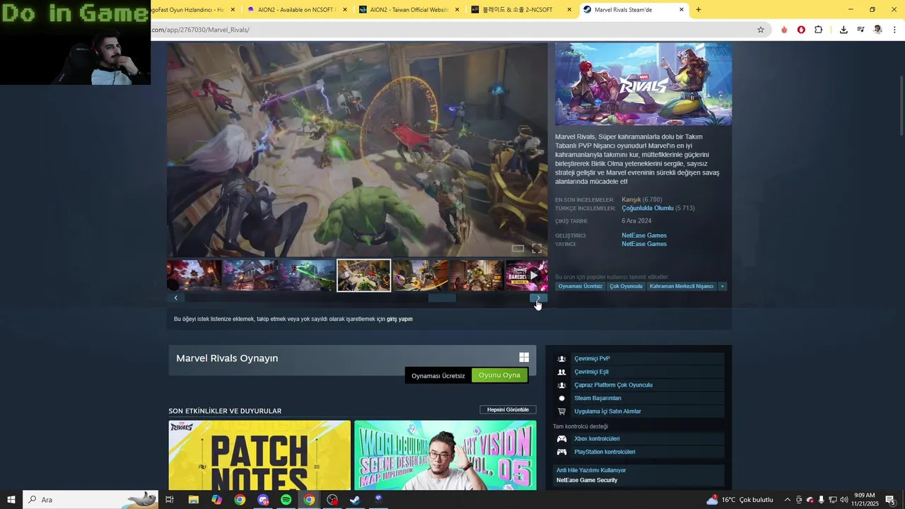The width and height of the screenshot is (905, 509).
Task: Open the Steam app from the taskbar
Action: [x=355, y=500]
